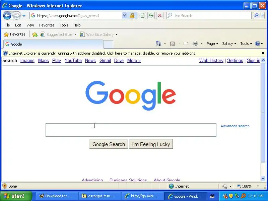Screen dimensions: 268x201
Task: Open the View menu
Action: click(30, 25)
